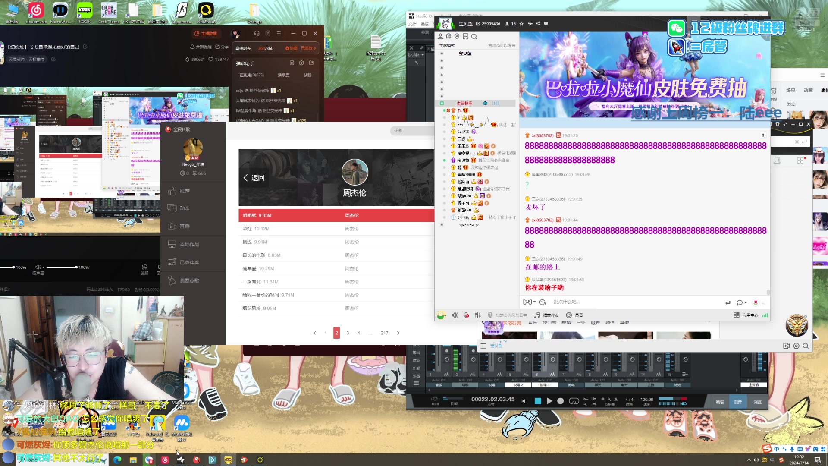Open the chat bubble dropdown
This screenshot has width=828, height=466.
(742, 302)
